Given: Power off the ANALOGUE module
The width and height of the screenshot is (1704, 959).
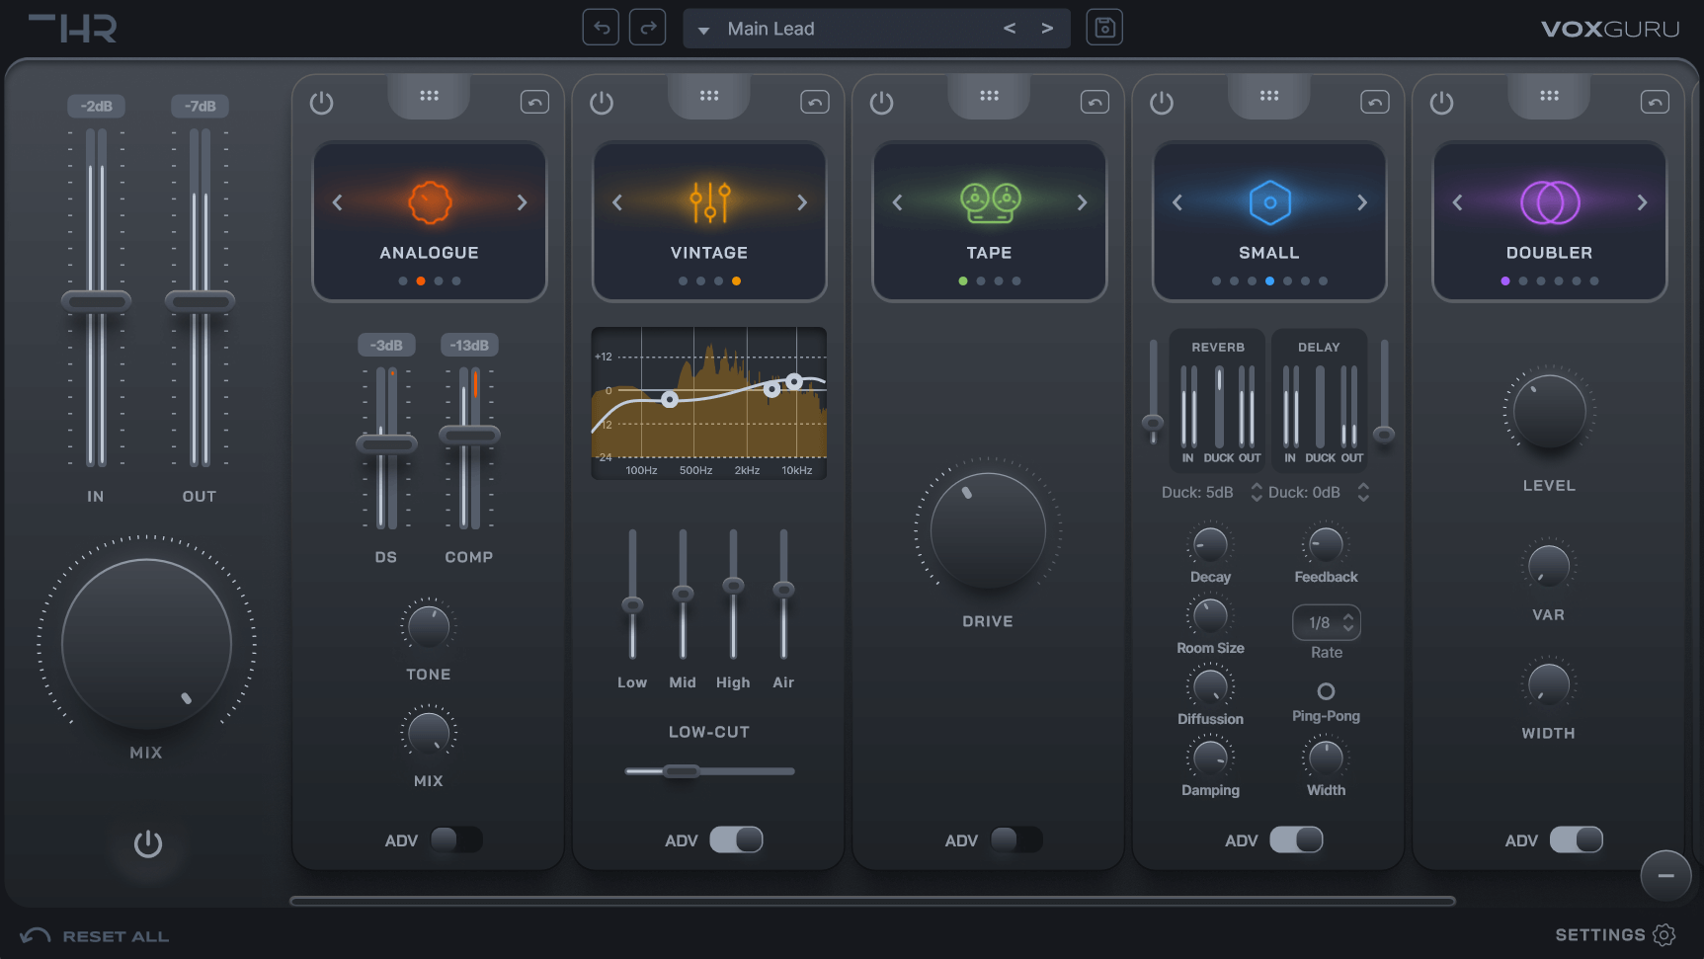Looking at the screenshot, I should click(x=321, y=103).
